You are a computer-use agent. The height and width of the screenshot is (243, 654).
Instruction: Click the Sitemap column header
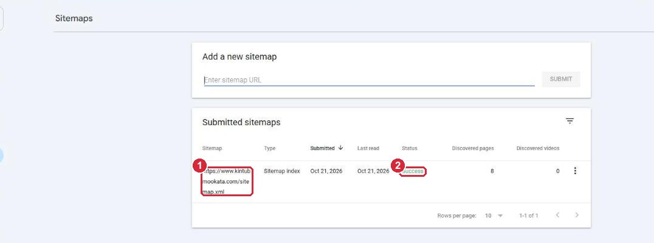pyautogui.click(x=212, y=148)
